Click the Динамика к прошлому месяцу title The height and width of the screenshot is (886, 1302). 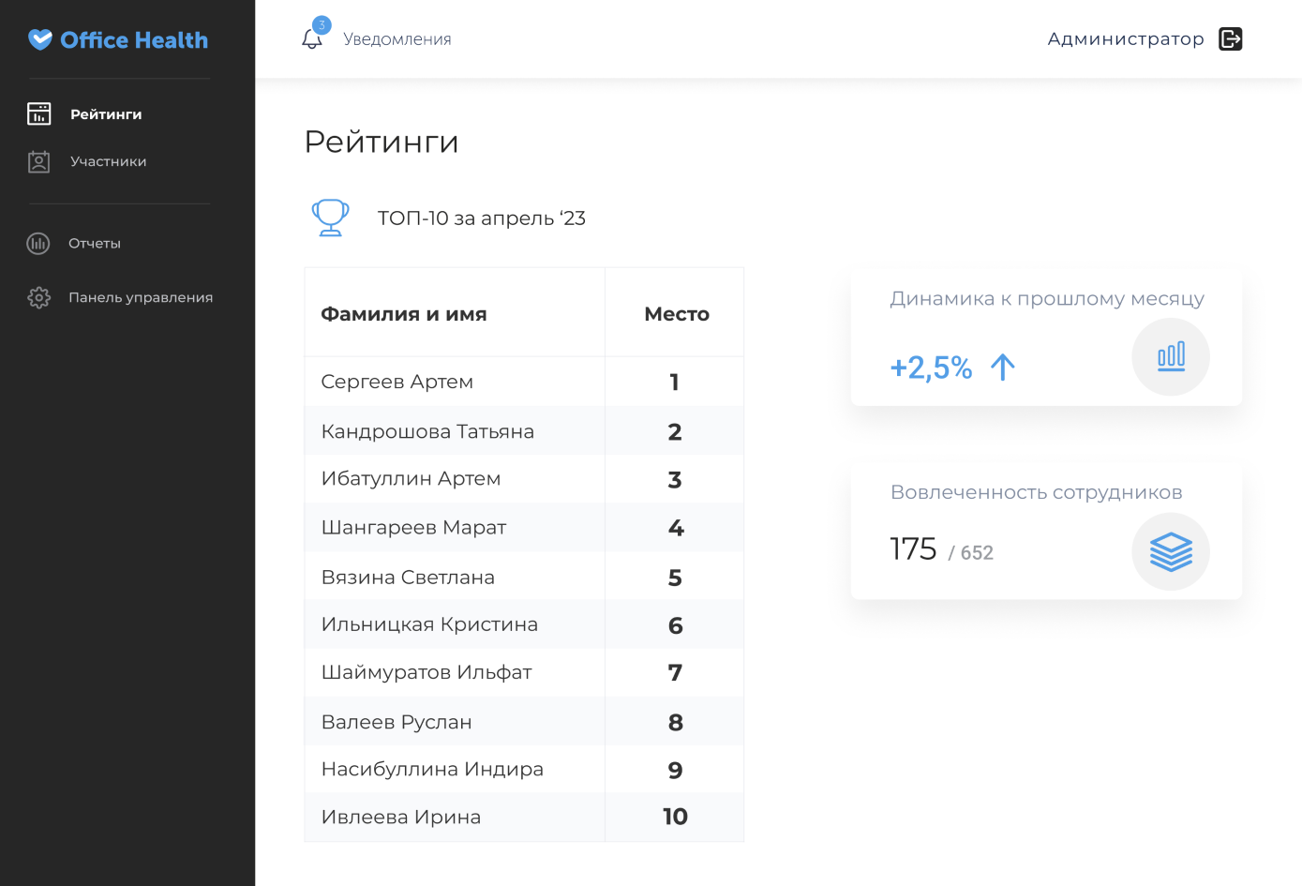tap(1047, 299)
